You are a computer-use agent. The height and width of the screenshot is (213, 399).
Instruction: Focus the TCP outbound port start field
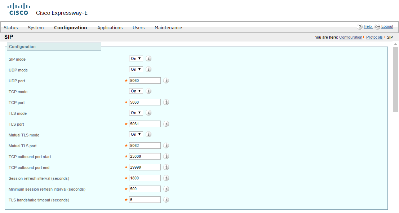point(145,156)
